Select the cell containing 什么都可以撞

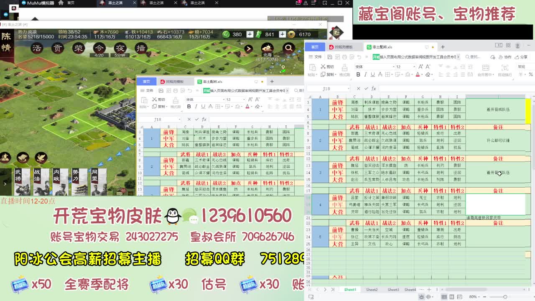(498, 140)
